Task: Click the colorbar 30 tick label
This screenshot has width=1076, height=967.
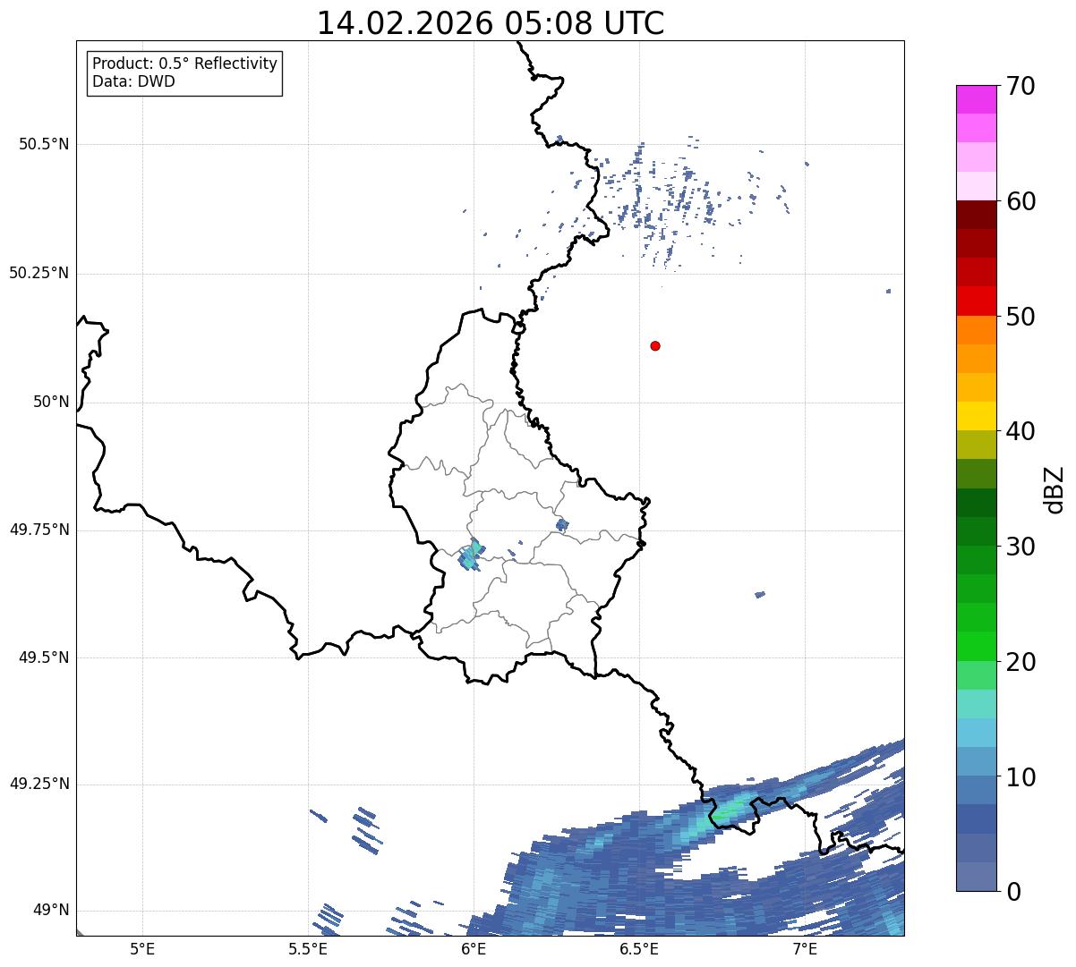Action: pos(1020,547)
